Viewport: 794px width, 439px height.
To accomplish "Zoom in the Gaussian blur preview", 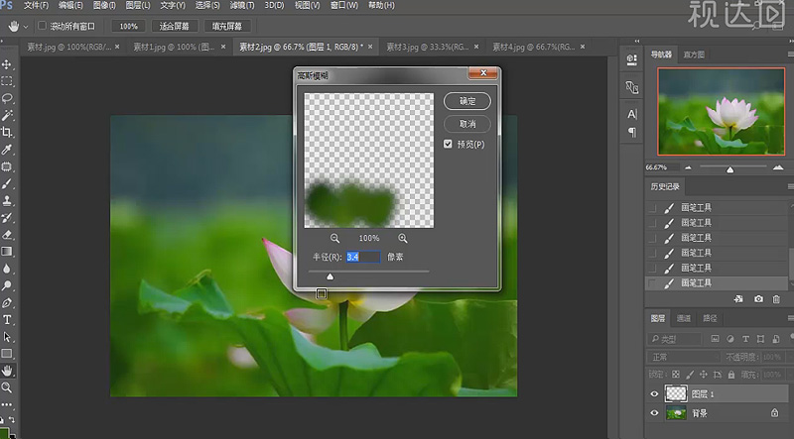I will click(403, 238).
